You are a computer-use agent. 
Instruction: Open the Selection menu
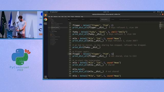56,17
